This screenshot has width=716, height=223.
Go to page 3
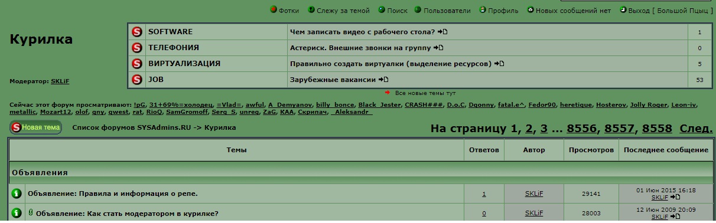pyautogui.click(x=543, y=129)
